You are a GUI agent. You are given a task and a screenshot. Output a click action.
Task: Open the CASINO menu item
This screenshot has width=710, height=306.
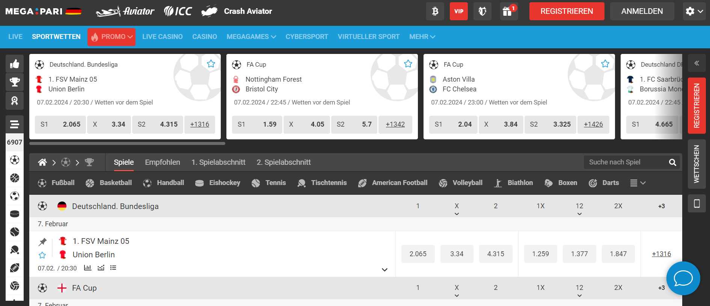(205, 37)
